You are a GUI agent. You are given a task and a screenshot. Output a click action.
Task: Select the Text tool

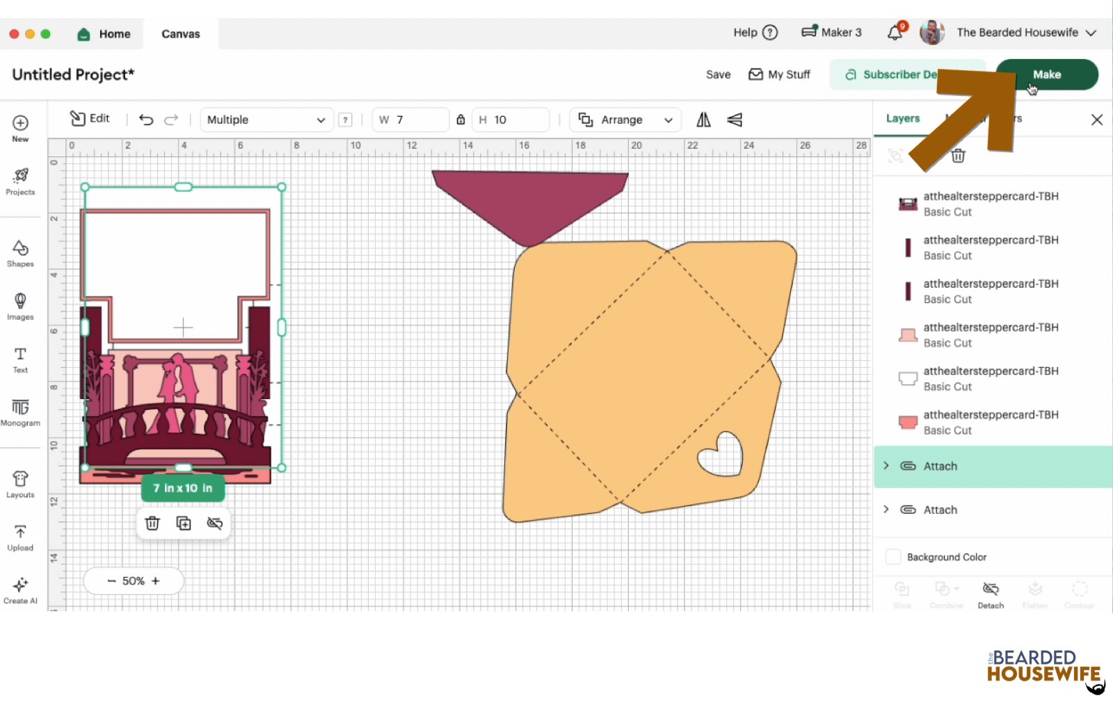[x=20, y=359]
